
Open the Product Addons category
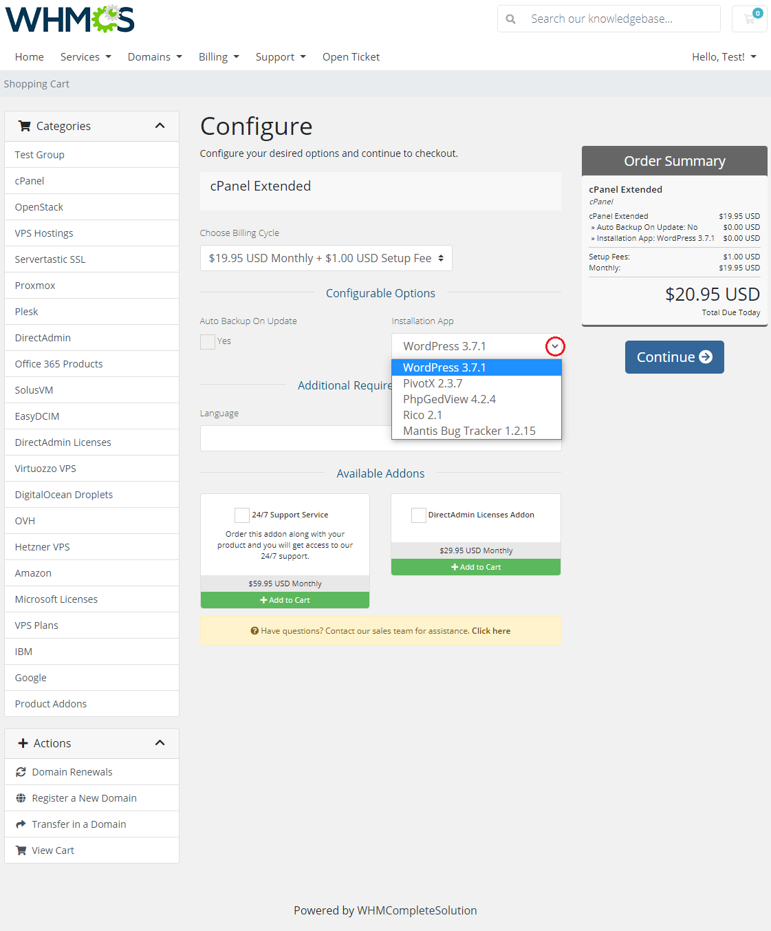91,704
